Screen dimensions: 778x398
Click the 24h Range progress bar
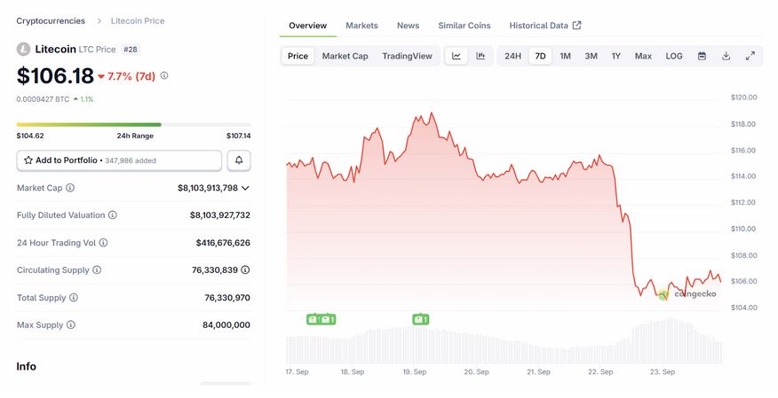point(133,124)
